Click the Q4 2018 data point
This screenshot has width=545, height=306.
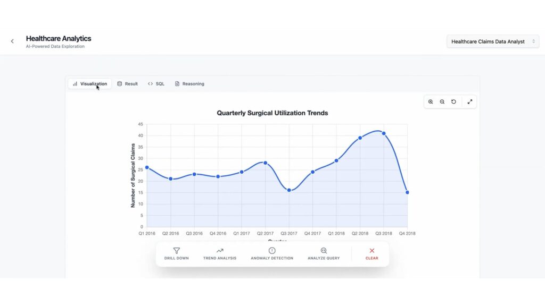point(407,192)
